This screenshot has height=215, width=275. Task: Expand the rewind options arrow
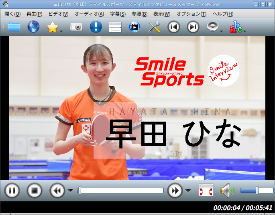[x=71, y=190]
